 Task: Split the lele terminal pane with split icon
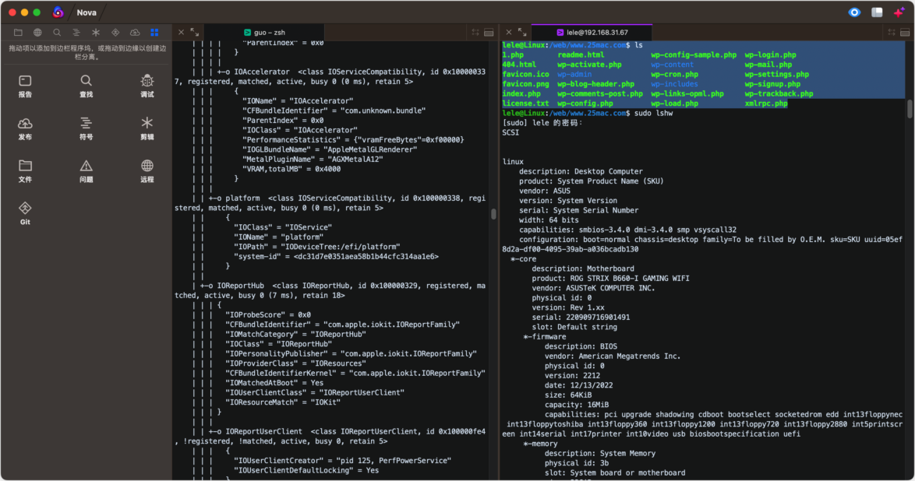[905, 33]
